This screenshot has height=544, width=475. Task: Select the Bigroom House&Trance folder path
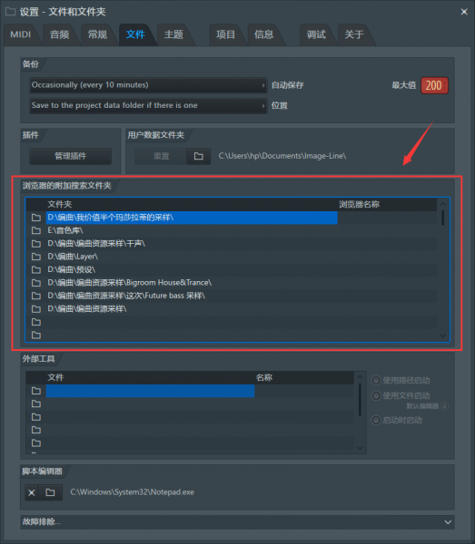click(192, 283)
